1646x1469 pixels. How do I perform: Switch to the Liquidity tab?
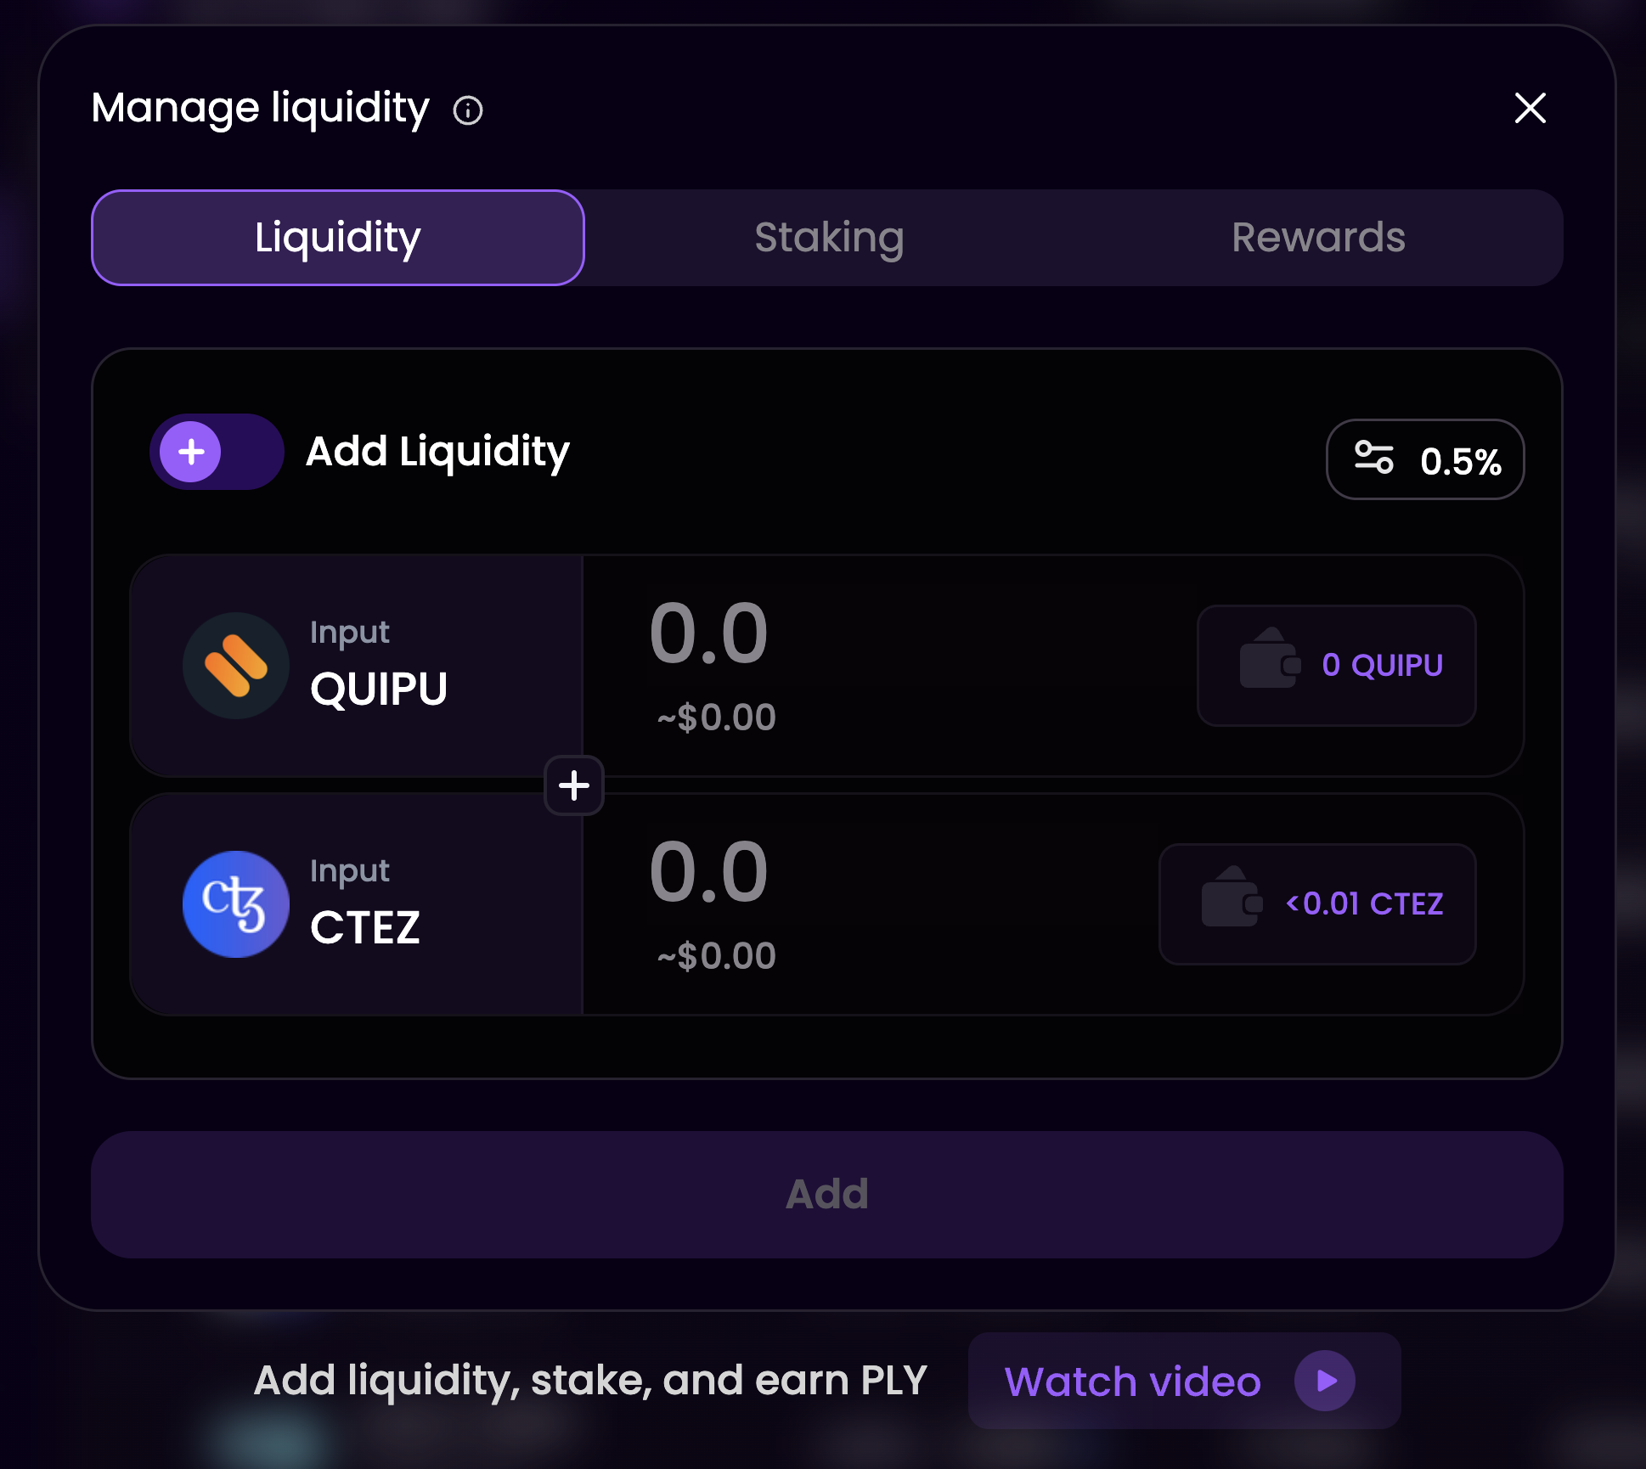[x=338, y=238]
